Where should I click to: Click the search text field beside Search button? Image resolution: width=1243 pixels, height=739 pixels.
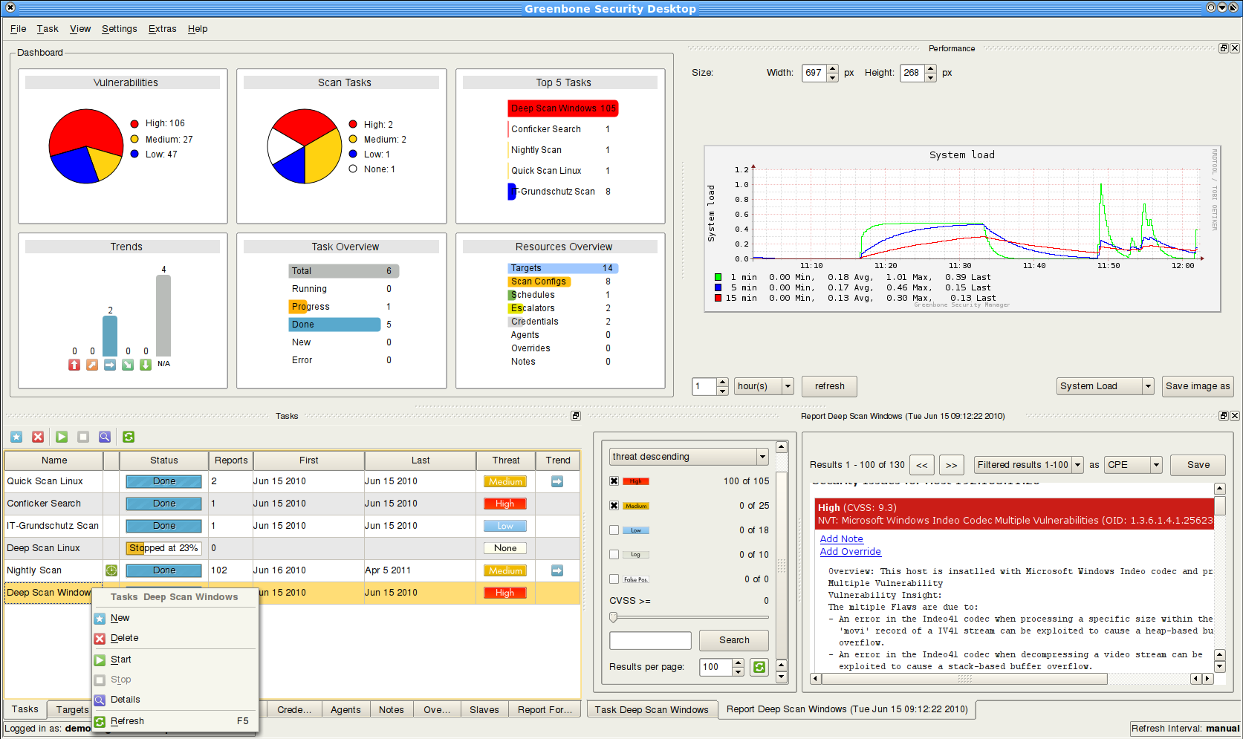650,640
